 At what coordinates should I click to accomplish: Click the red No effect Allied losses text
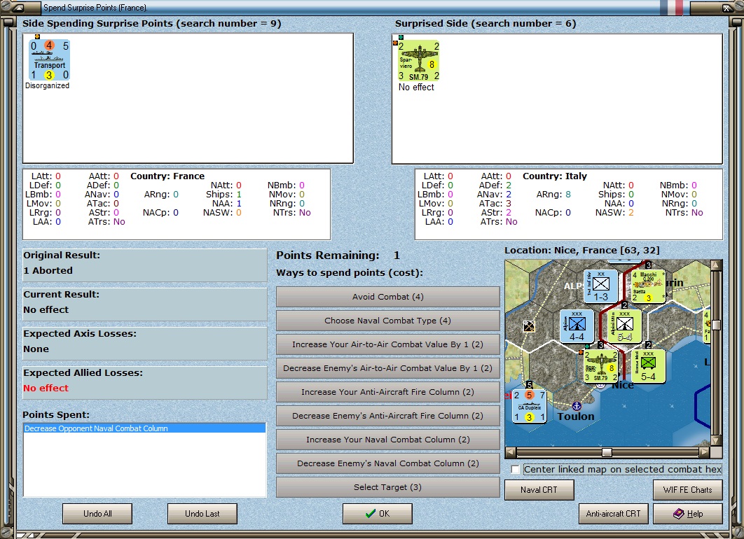coord(46,388)
